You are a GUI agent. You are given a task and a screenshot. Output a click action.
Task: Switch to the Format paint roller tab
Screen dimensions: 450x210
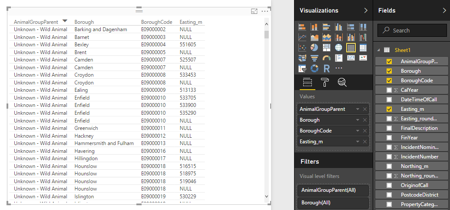(x=325, y=82)
